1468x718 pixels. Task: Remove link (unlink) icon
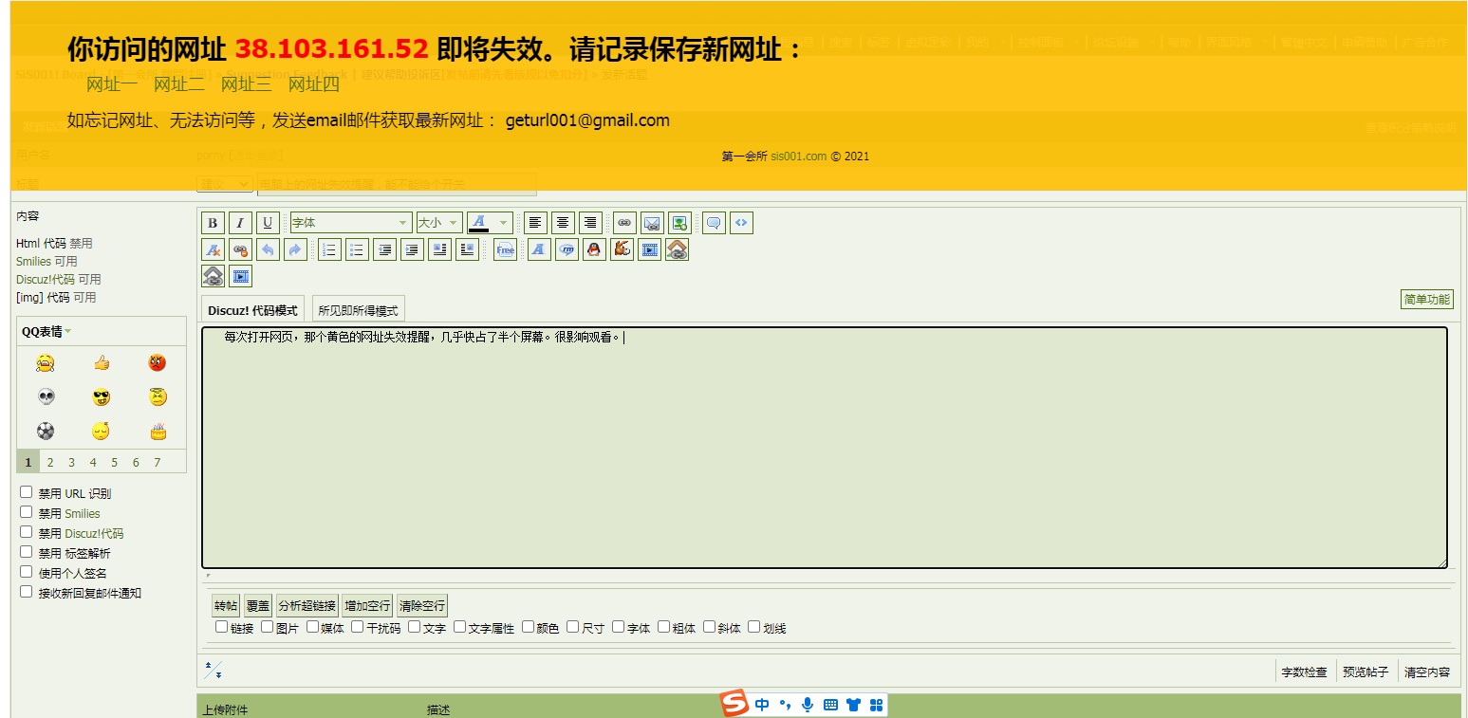click(x=241, y=249)
